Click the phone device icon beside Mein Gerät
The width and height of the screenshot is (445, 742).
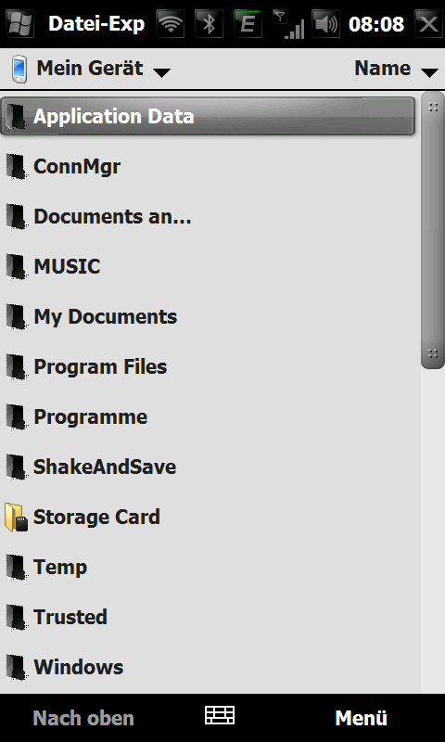tap(19, 69)
